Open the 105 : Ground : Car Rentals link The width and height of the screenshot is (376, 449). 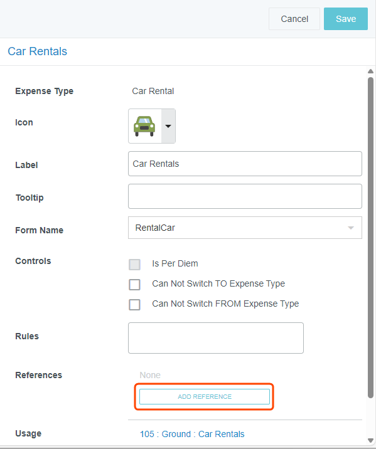(192, 434)
